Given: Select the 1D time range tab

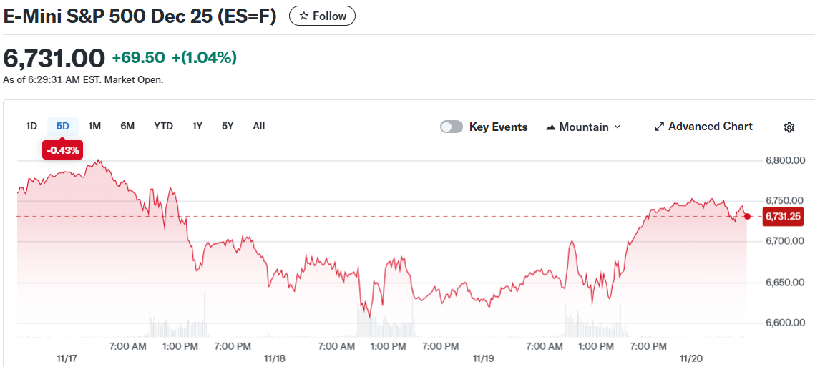Looking at the screenshot, I should click(x=31, y=127).
